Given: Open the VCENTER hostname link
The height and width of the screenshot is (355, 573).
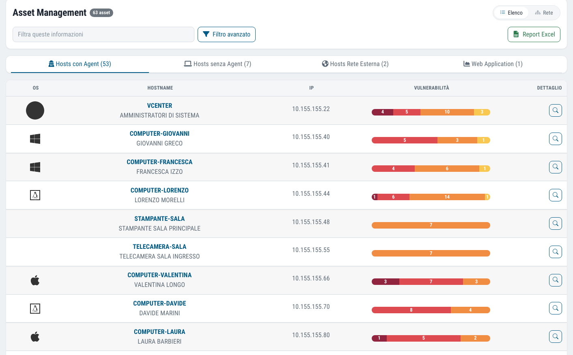Looking at the screenshot, I should coord(159,106).
